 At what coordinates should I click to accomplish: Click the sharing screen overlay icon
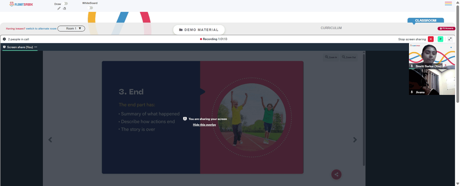(x=185, y=119)
